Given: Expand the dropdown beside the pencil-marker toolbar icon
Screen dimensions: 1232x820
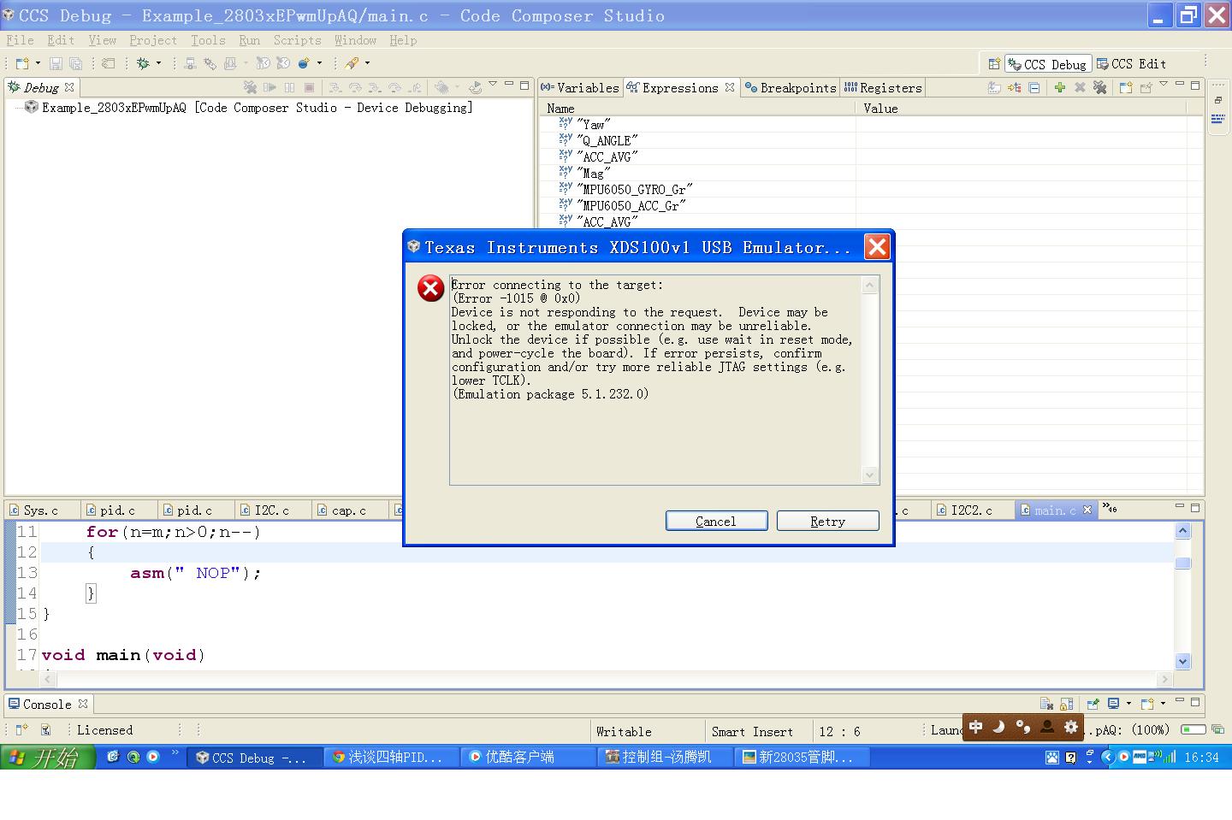Looking at the screenshot, I should [x=367, y=63].
